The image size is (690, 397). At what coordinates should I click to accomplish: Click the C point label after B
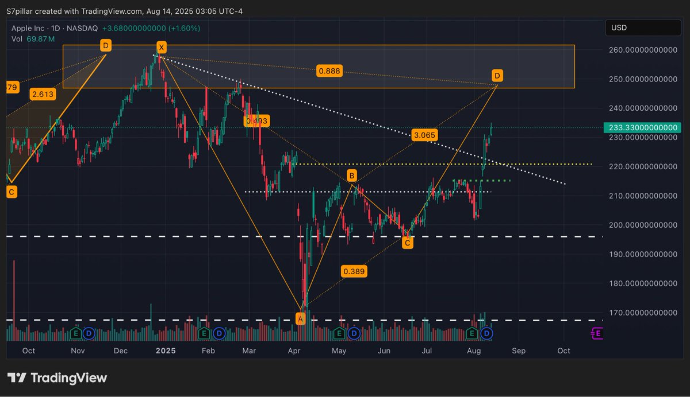[408, 243]
